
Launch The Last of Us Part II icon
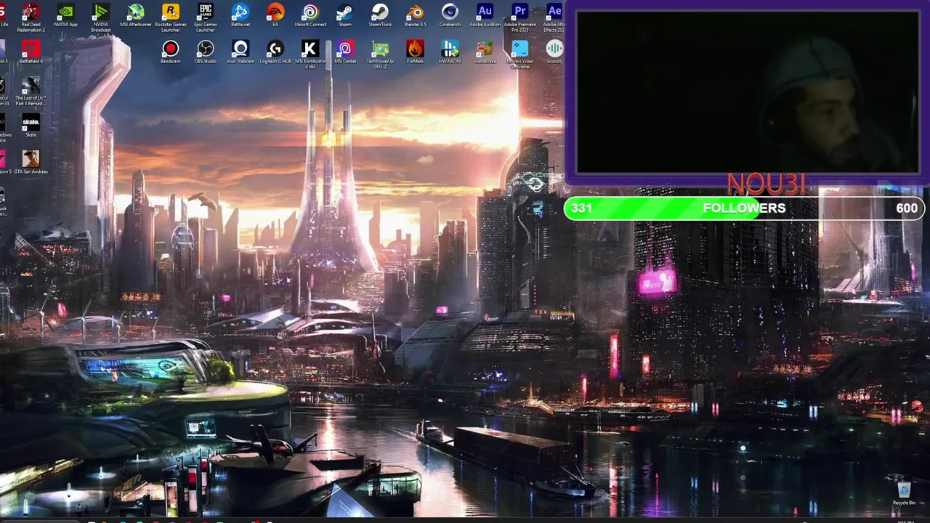[x=31, y=92]
